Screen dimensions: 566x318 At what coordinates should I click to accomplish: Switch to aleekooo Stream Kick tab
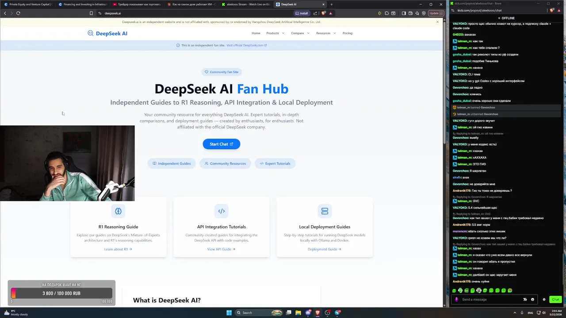(x=246, y=4)
